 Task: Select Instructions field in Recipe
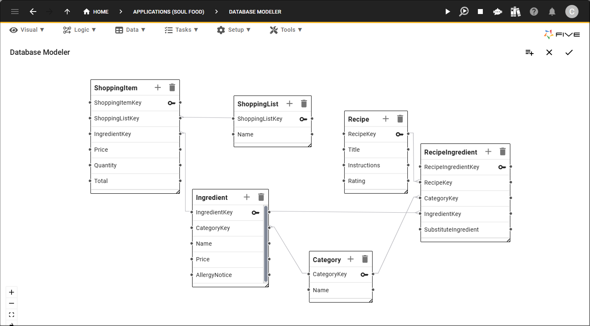(376, 165)
